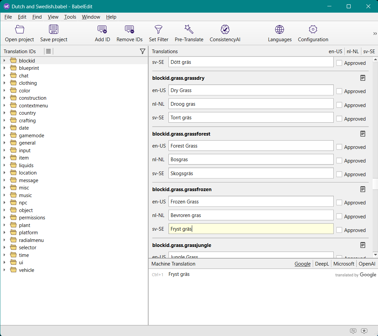Click the Save project disk icon
The width and height of the screenshot is (378, 336).
[54, 30]
